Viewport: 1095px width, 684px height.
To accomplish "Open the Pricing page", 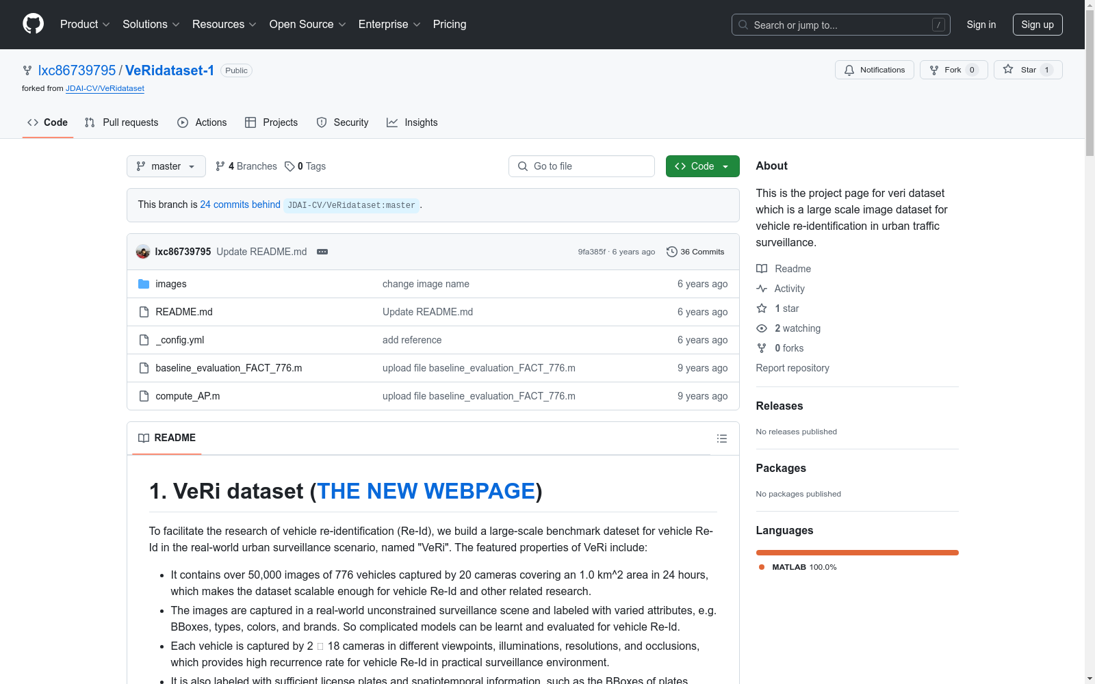I will (x=450, y=25).
